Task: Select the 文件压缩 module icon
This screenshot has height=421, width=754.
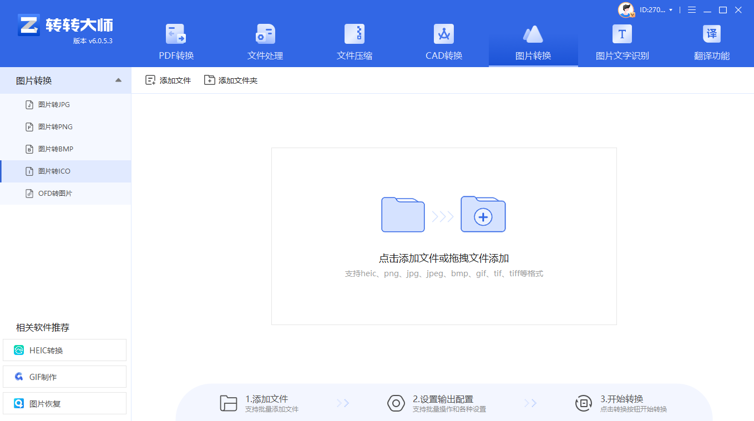Action: tap(354, 34)
